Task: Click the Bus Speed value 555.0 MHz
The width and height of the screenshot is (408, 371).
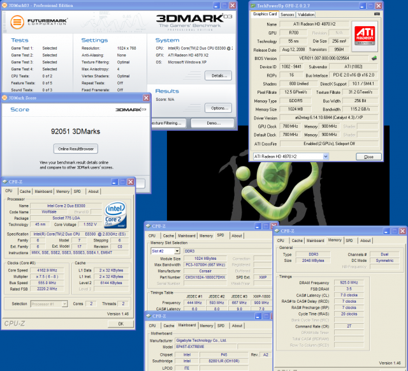Action: point(47,283)
